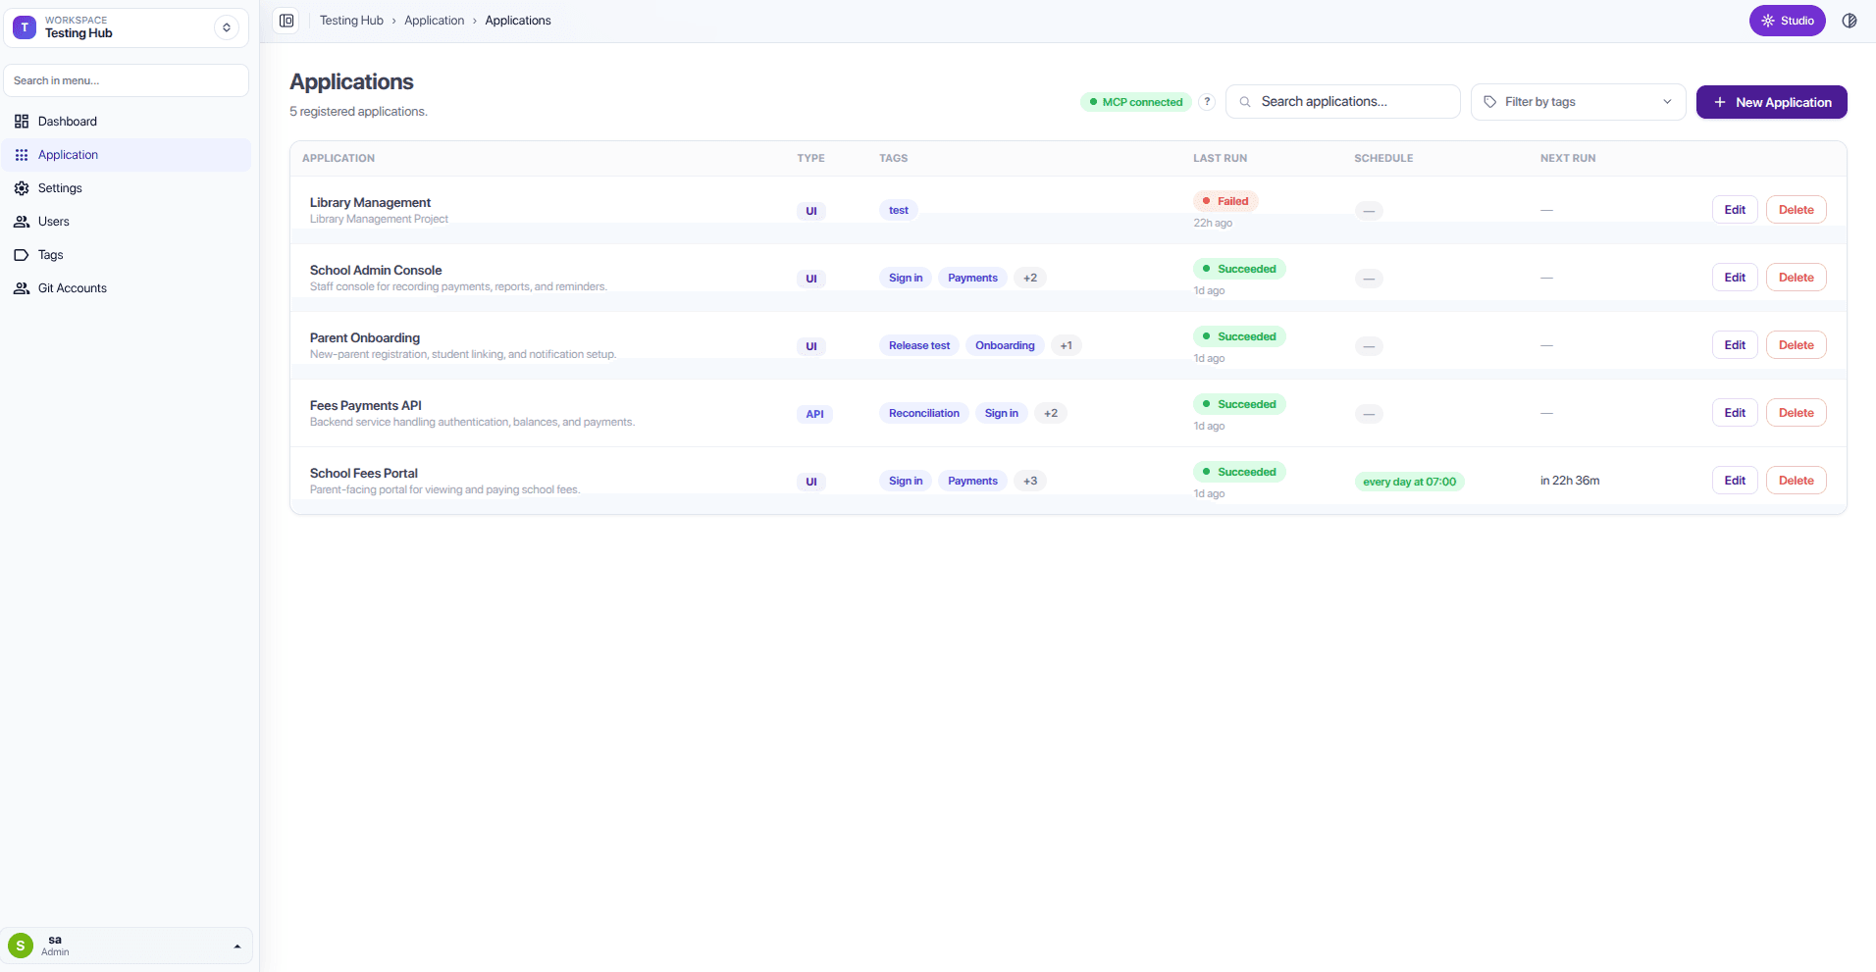The height and width of the screenshot is (972, 1876).
Task: Click the LAST RUN column header
Action: [x=1220, y=158]
